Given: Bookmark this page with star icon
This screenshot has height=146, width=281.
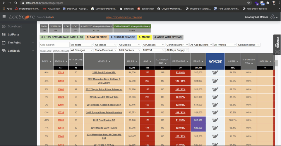Looking at the screenshot, I should [249, 3].
